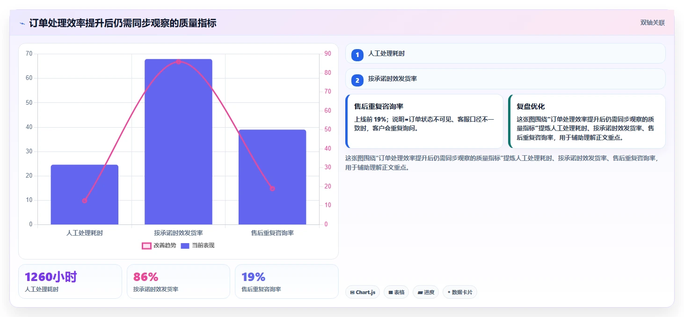This screenshot has height=317, width=684.
Task: Click the summary paragraph below the cards
Action: pyautogui.click(x=502, y=163)
